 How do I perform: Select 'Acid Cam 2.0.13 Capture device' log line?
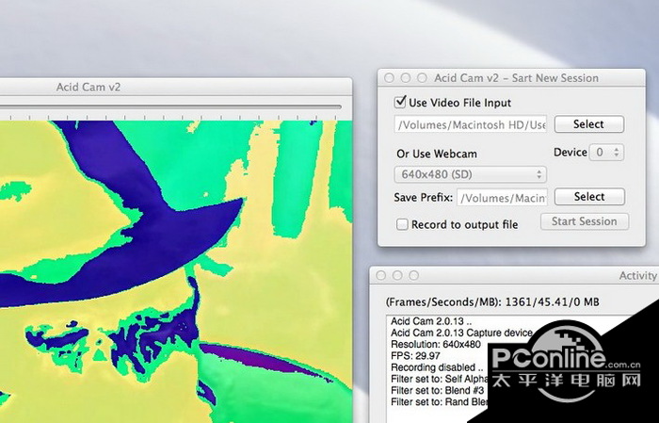pos(461,333)
